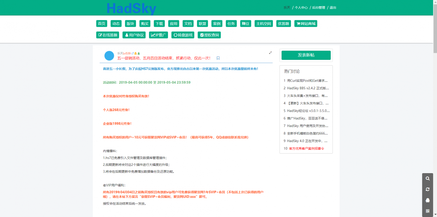The image size is (437, 217).
Task: Open the 动态 navigation item
Action: (x=116, y=24)
